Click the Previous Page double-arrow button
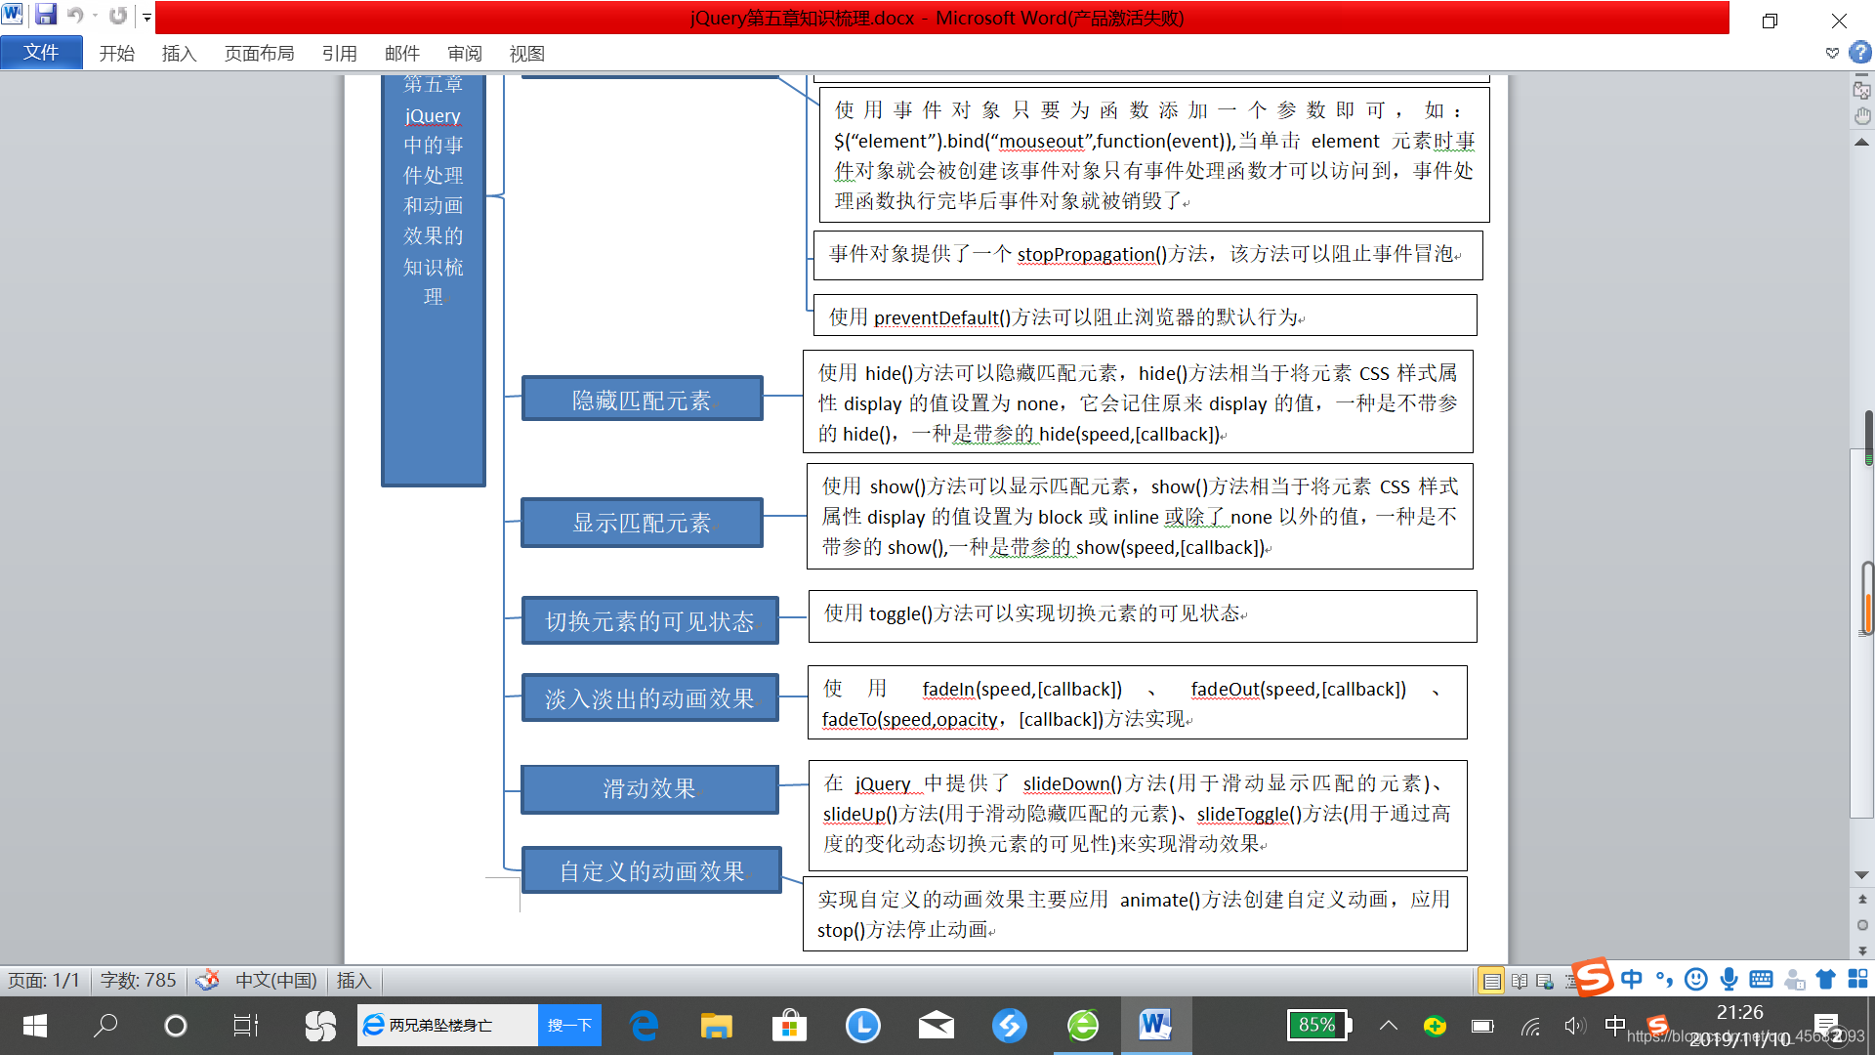Viewport: 1875px width, 1055px height. (x=1862, y=900)
